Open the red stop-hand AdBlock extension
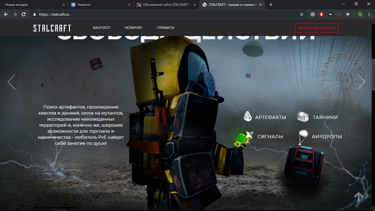 point(321,14)
